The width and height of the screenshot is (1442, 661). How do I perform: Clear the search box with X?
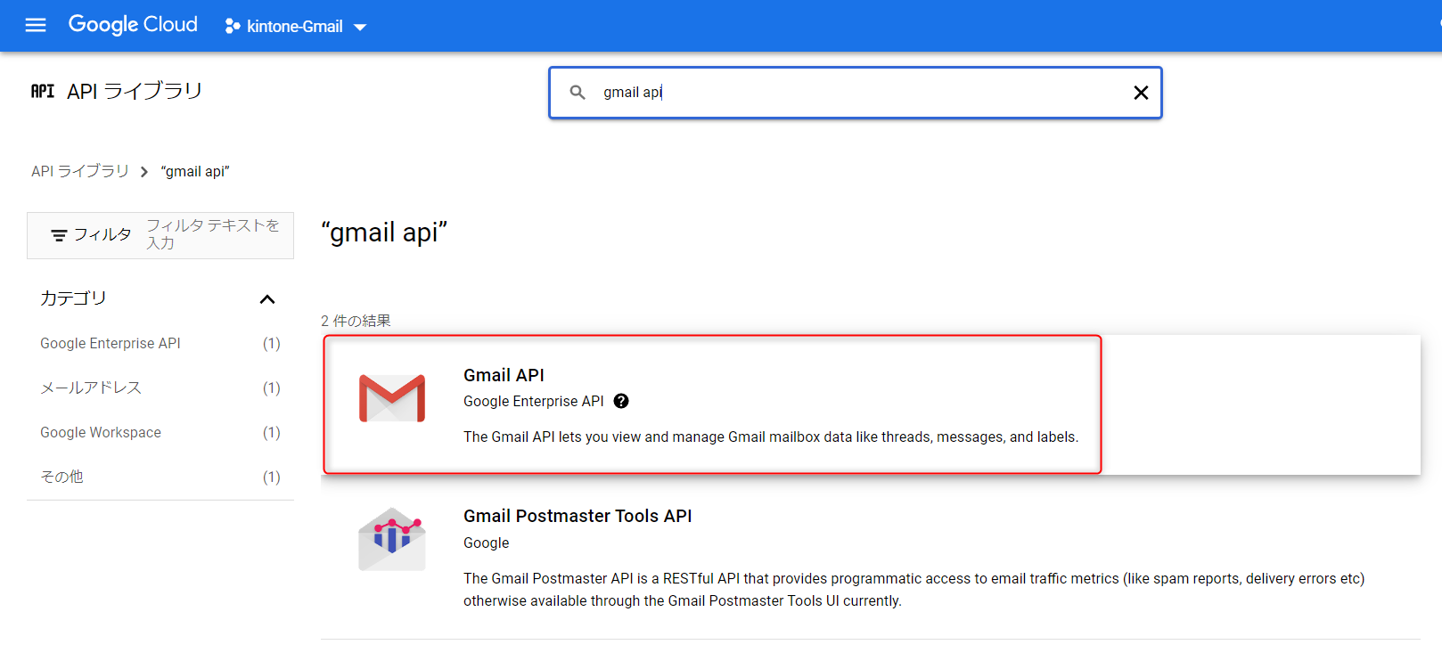[x=1140, y=93]
